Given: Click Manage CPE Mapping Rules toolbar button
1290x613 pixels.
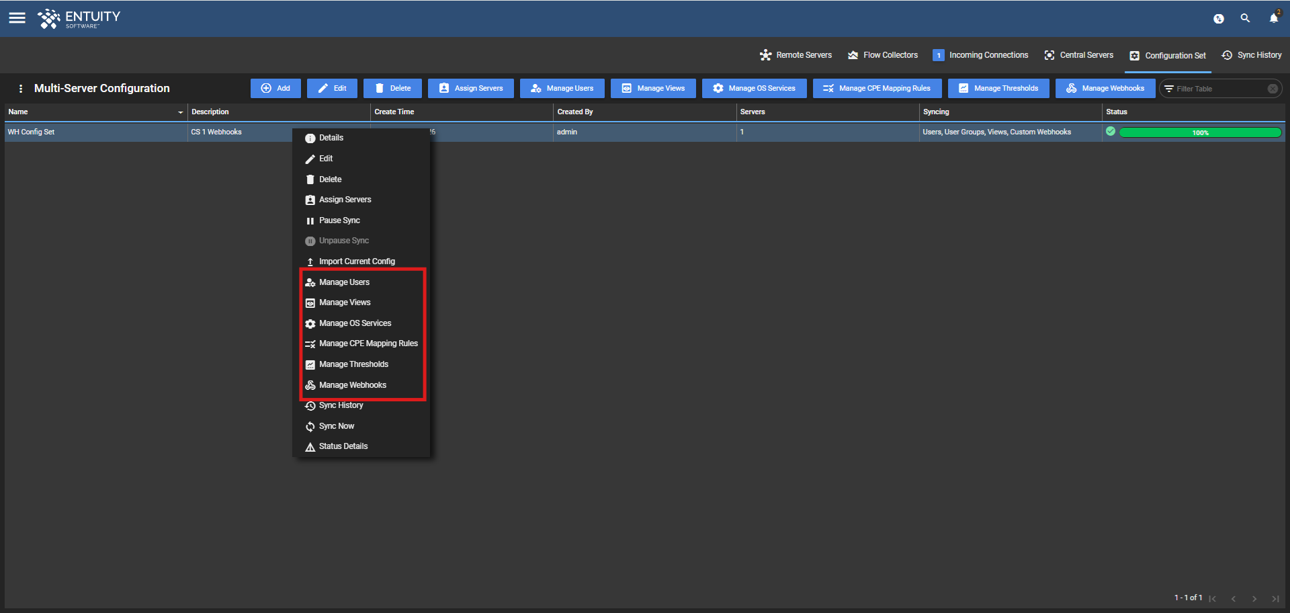Looking at the screenshot, I should 877,88.
